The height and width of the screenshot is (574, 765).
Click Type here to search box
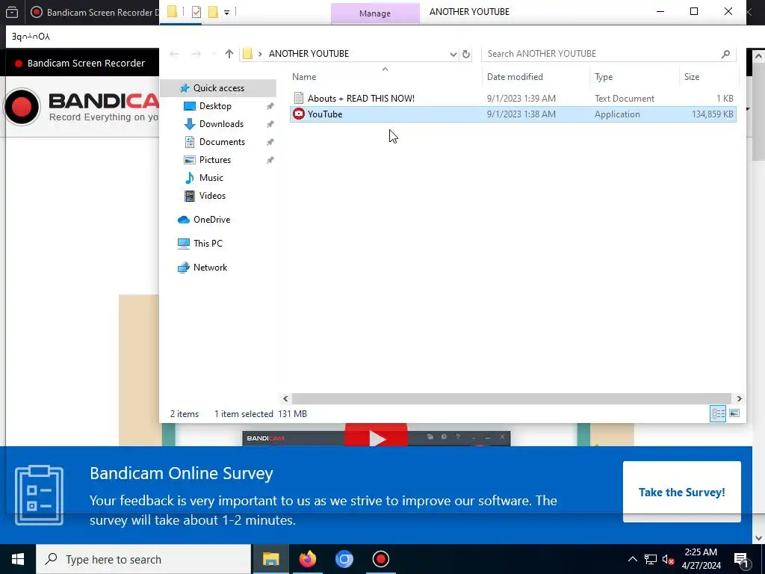pos(143,559)
